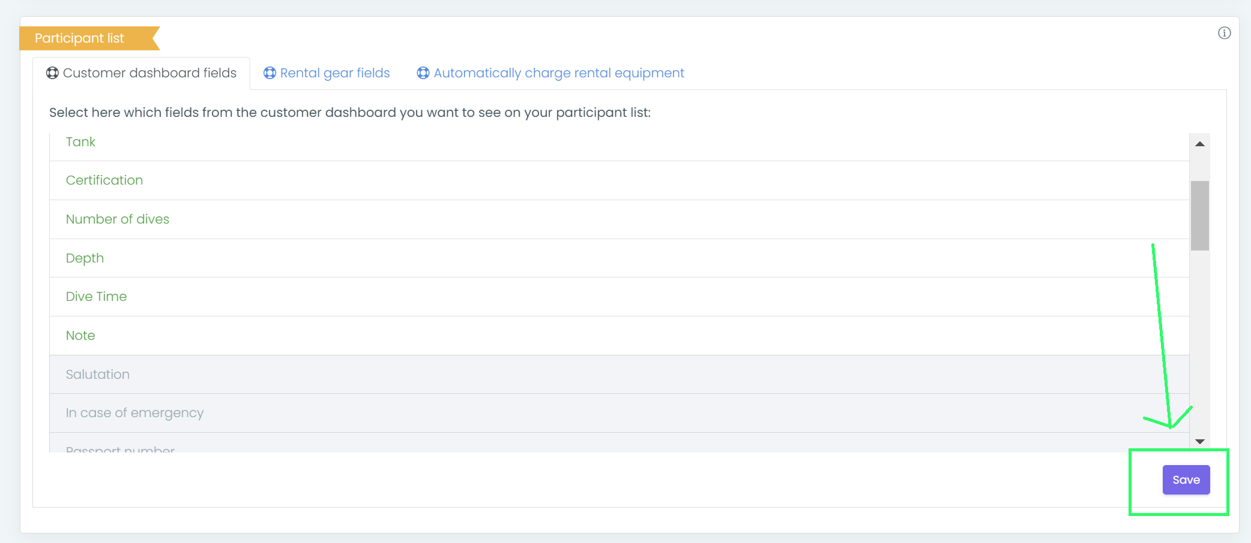Click lifebuoy icon beside Automatically charge rental equipment

(423, 73)
